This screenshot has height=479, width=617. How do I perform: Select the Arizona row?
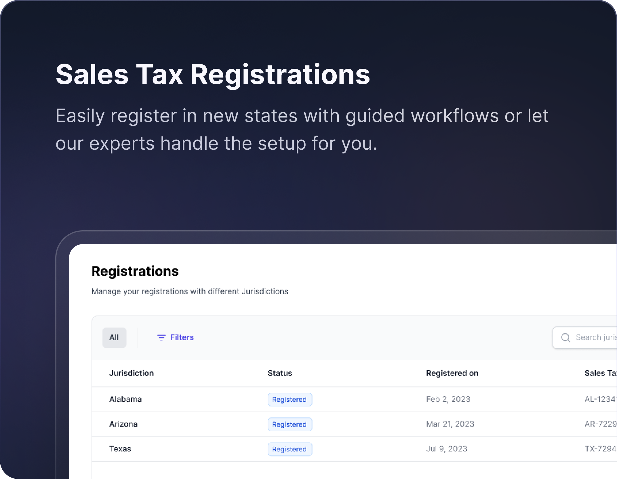pos(123,424)
